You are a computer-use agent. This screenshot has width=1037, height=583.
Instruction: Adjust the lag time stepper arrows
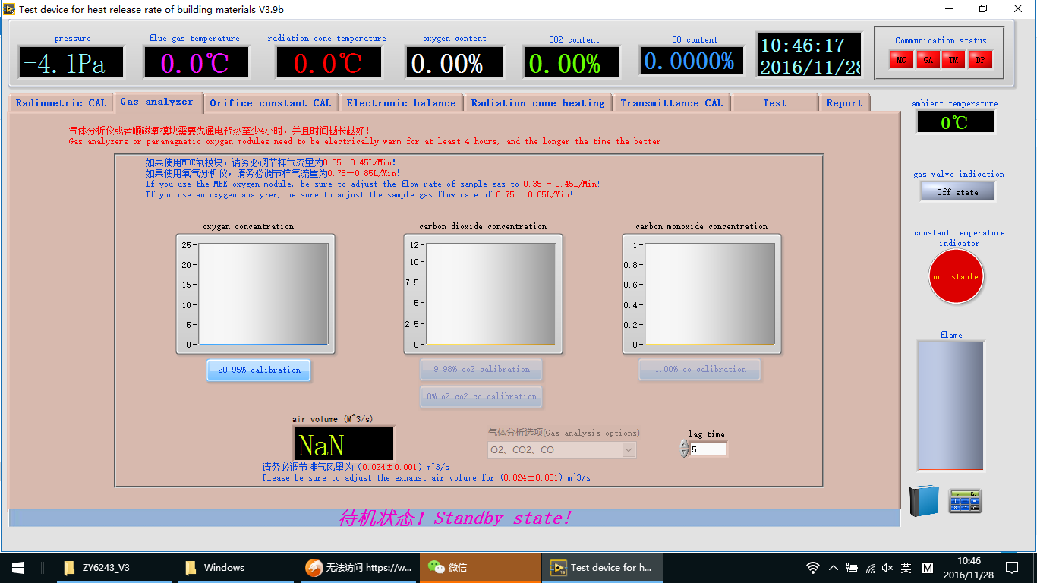(684, 449)
